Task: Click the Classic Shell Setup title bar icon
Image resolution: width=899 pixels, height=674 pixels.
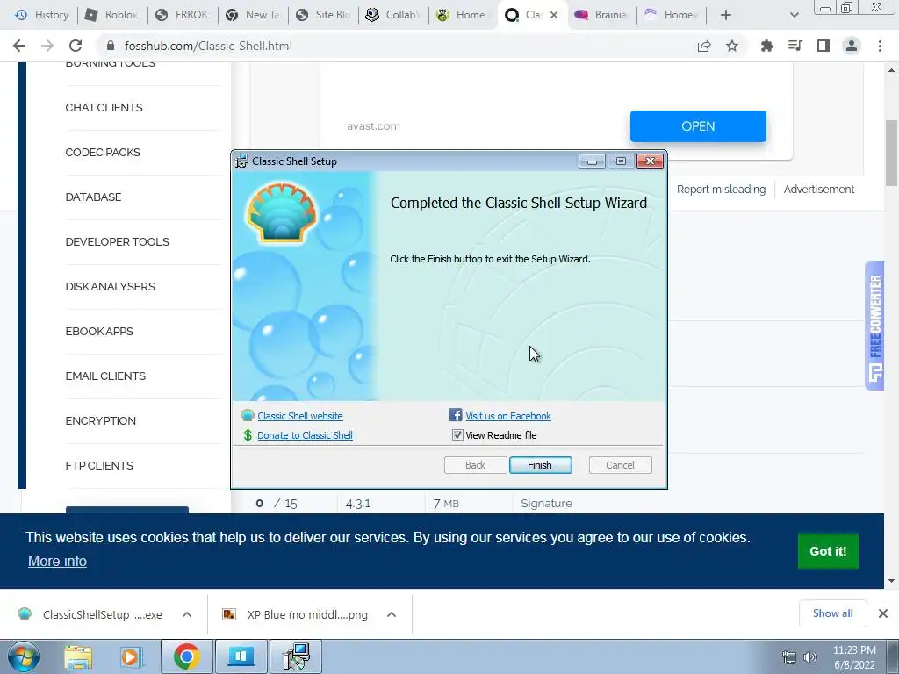Action: (x=242, y=161)
